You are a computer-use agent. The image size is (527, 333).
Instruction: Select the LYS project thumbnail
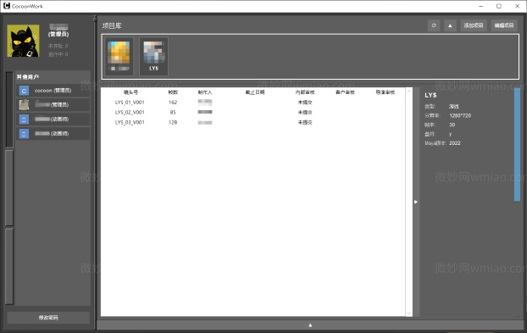[153, 56]
